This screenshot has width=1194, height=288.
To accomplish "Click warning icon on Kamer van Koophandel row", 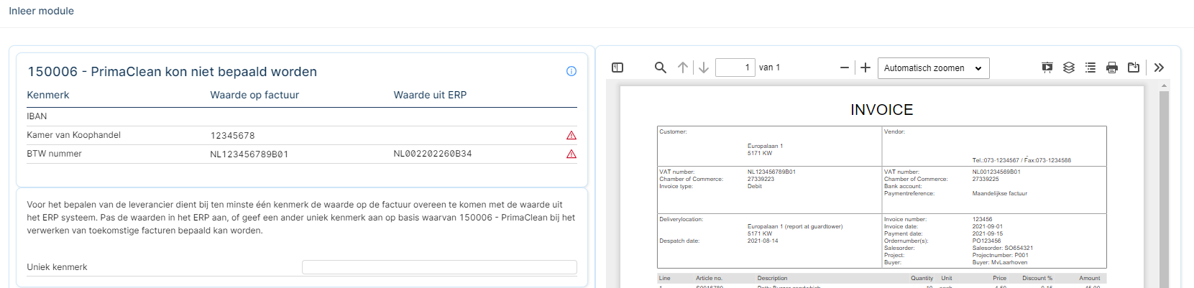I will [571, 135].
